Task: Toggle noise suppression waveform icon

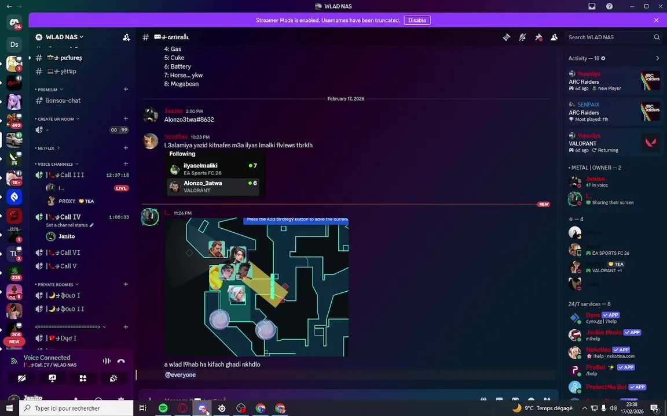Action: point(107,361)
